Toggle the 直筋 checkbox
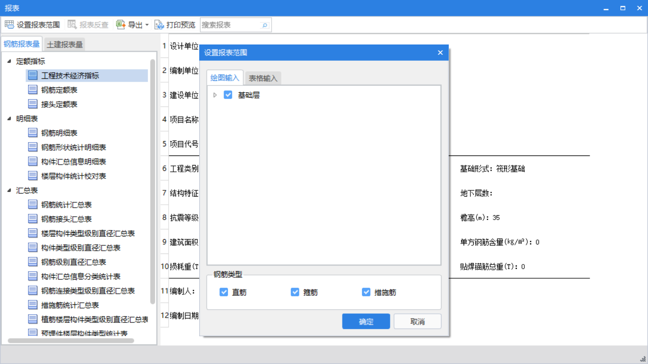The image size is (648, 364). coord(224,292)
